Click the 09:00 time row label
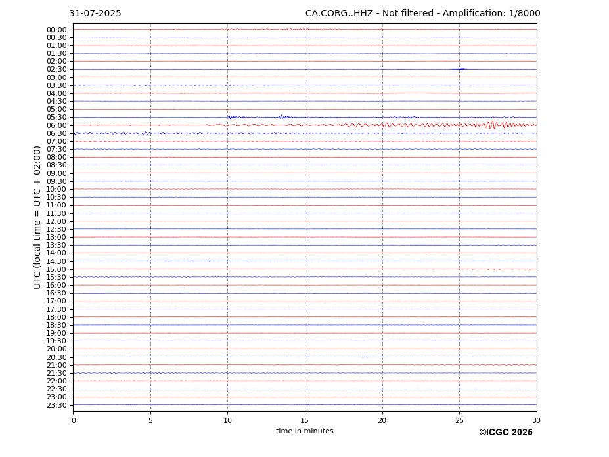 [56, 173]
